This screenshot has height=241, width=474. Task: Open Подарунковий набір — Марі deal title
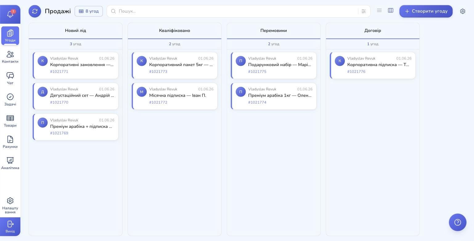280,65
